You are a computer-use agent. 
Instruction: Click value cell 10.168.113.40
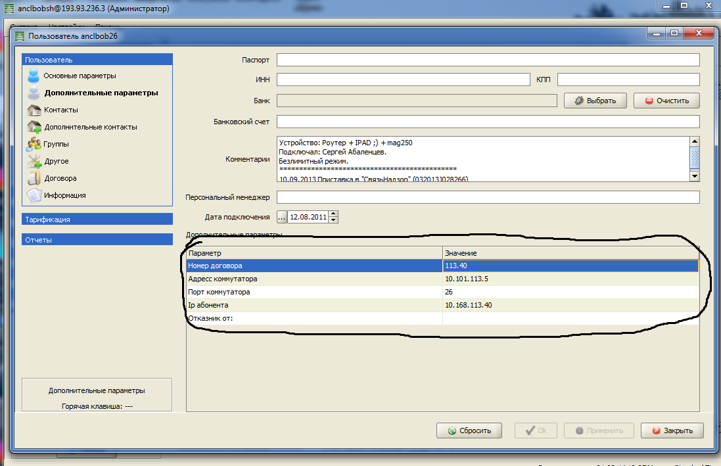(570, 305)
